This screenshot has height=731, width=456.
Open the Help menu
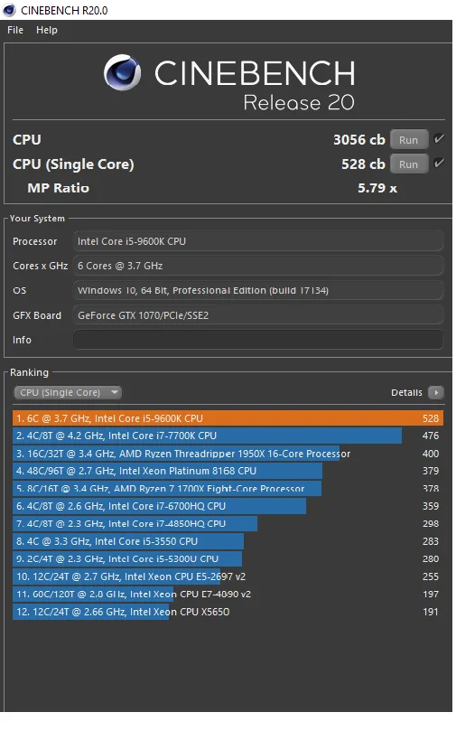pos(47,30)
